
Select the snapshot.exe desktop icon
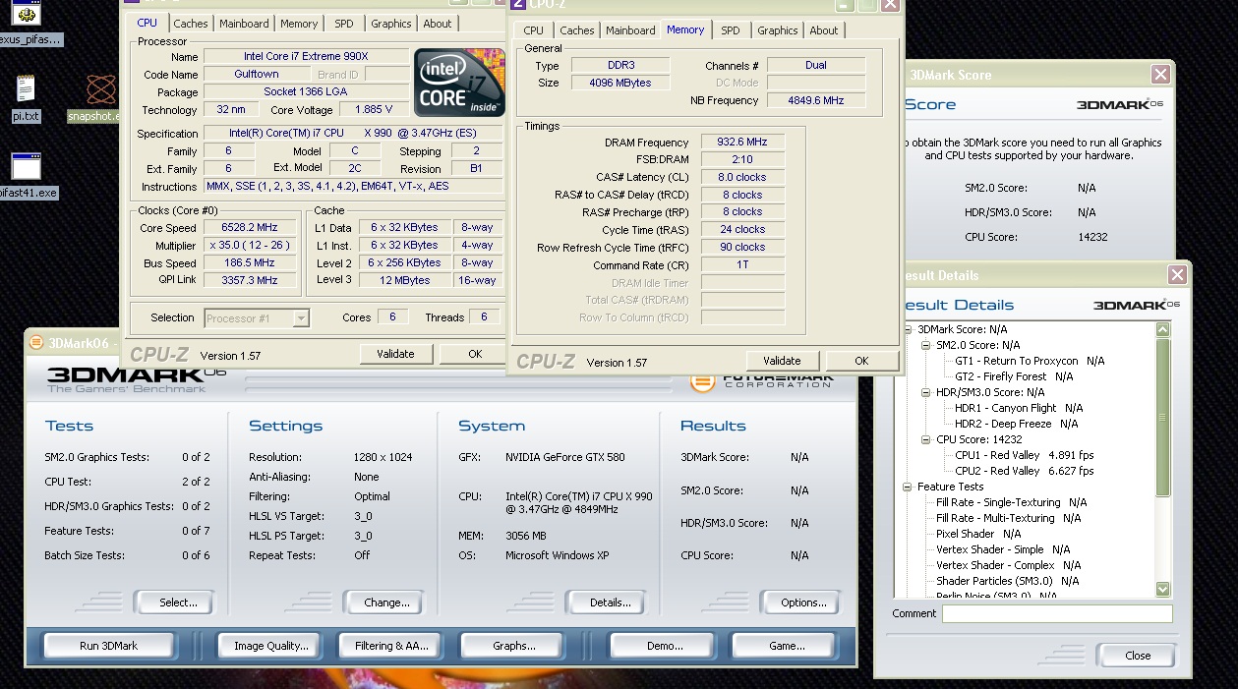pyautogui.click(x=101, y=91)
